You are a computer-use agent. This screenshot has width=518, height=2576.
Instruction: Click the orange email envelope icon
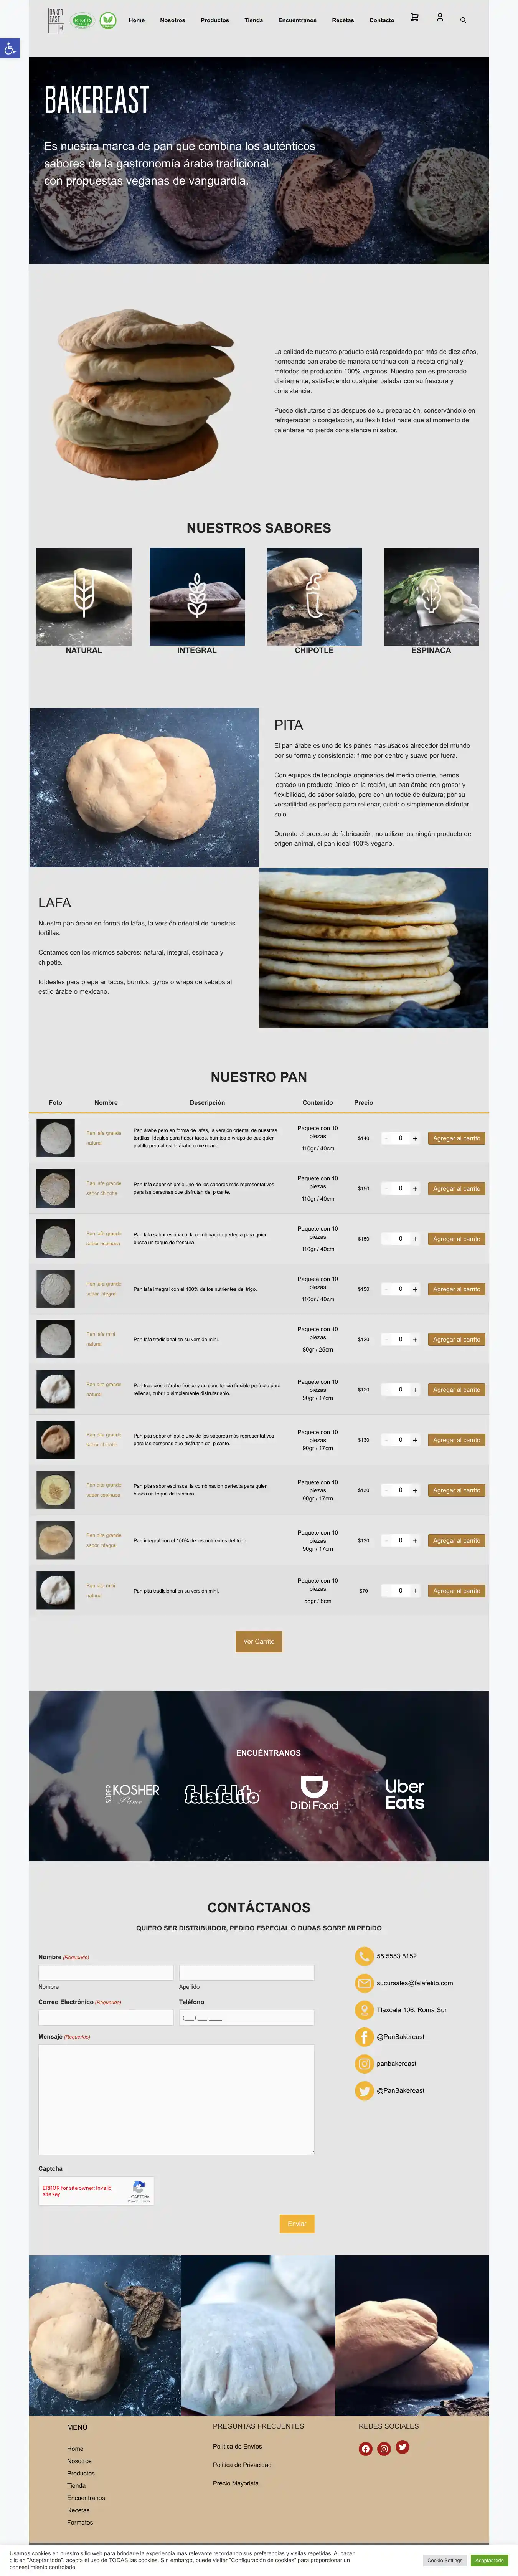point(364,1983)
